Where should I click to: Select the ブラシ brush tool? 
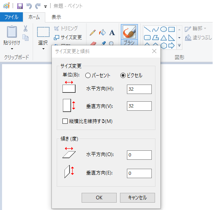(x=129, y=35)
